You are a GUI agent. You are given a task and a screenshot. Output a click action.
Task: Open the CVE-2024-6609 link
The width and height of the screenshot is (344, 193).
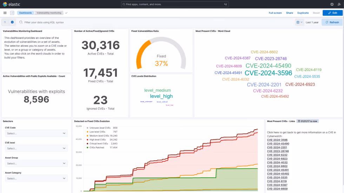click(277, 189)
